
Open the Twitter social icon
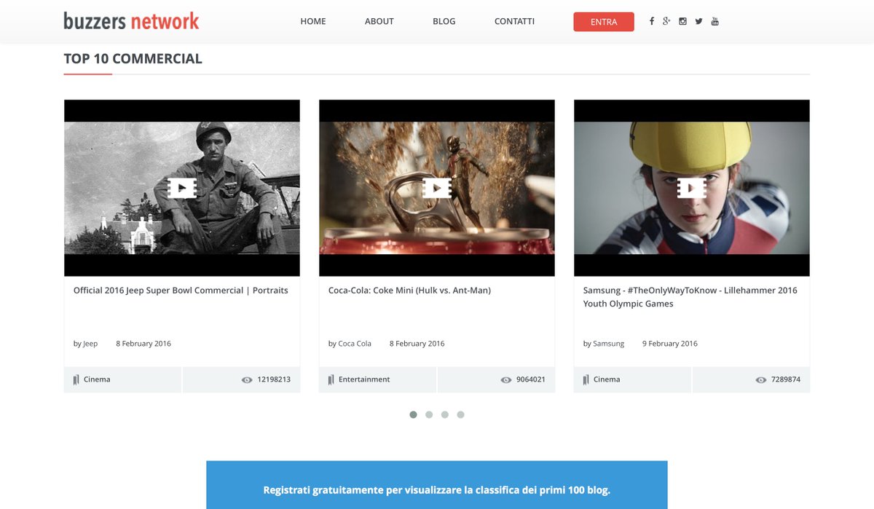tap(698, 21)
